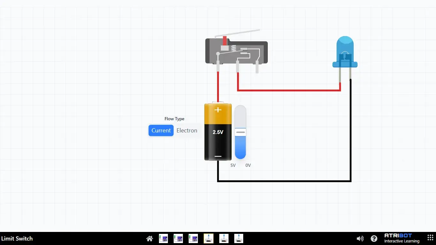Select the highlighted fourth slide thumbnail
The width and height of the screenshot is (436, 245).
pos(208,238)
